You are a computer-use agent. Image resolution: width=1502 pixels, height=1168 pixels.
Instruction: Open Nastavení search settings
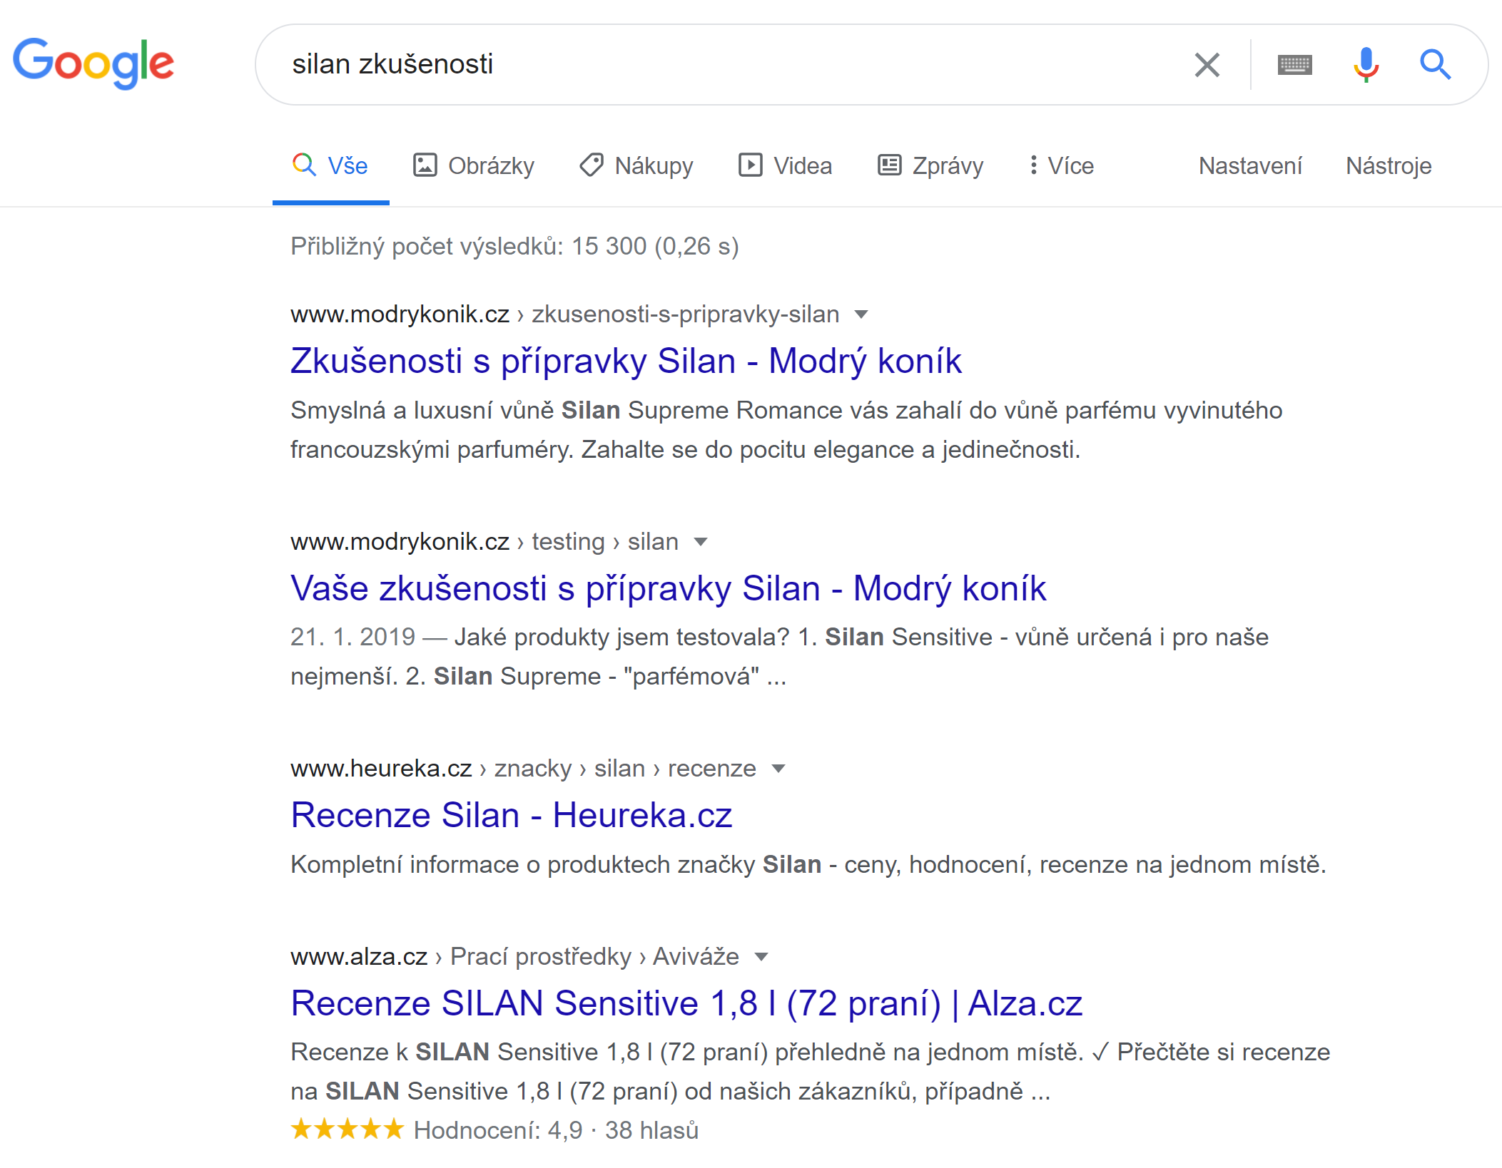pyautogui.click(x=1250, y=165)
